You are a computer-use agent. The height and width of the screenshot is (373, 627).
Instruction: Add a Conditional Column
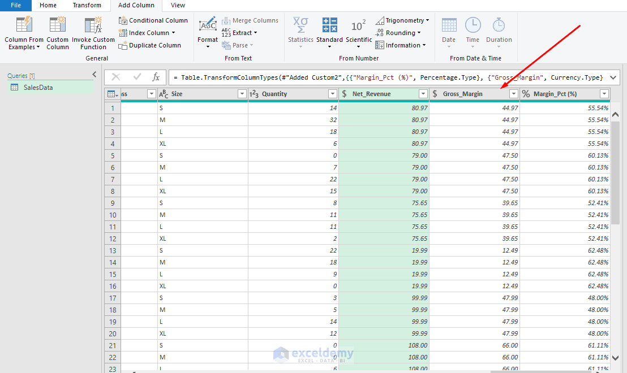[153, 20]
